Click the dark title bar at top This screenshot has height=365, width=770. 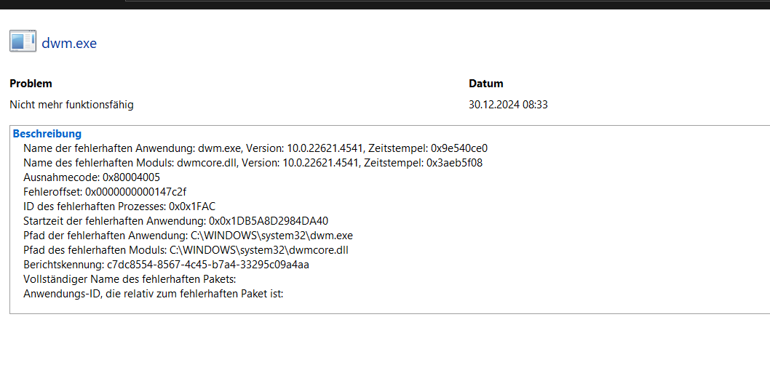coord(385,4)
